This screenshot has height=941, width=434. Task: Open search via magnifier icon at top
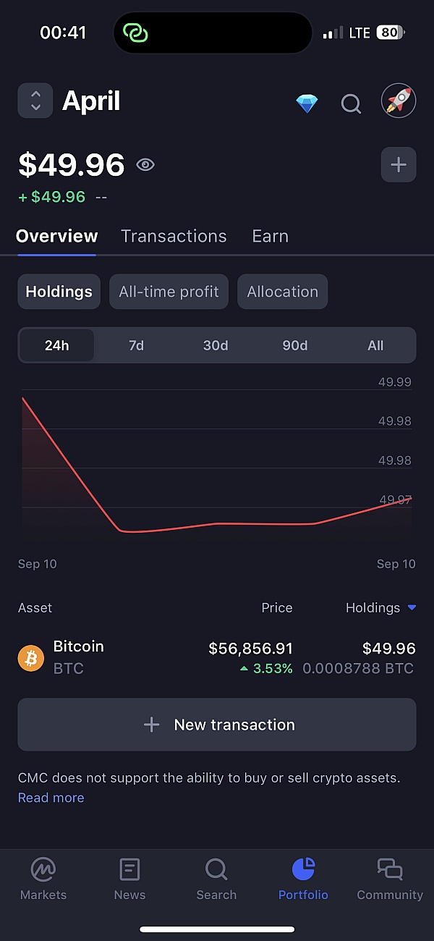tap(351, 104)
